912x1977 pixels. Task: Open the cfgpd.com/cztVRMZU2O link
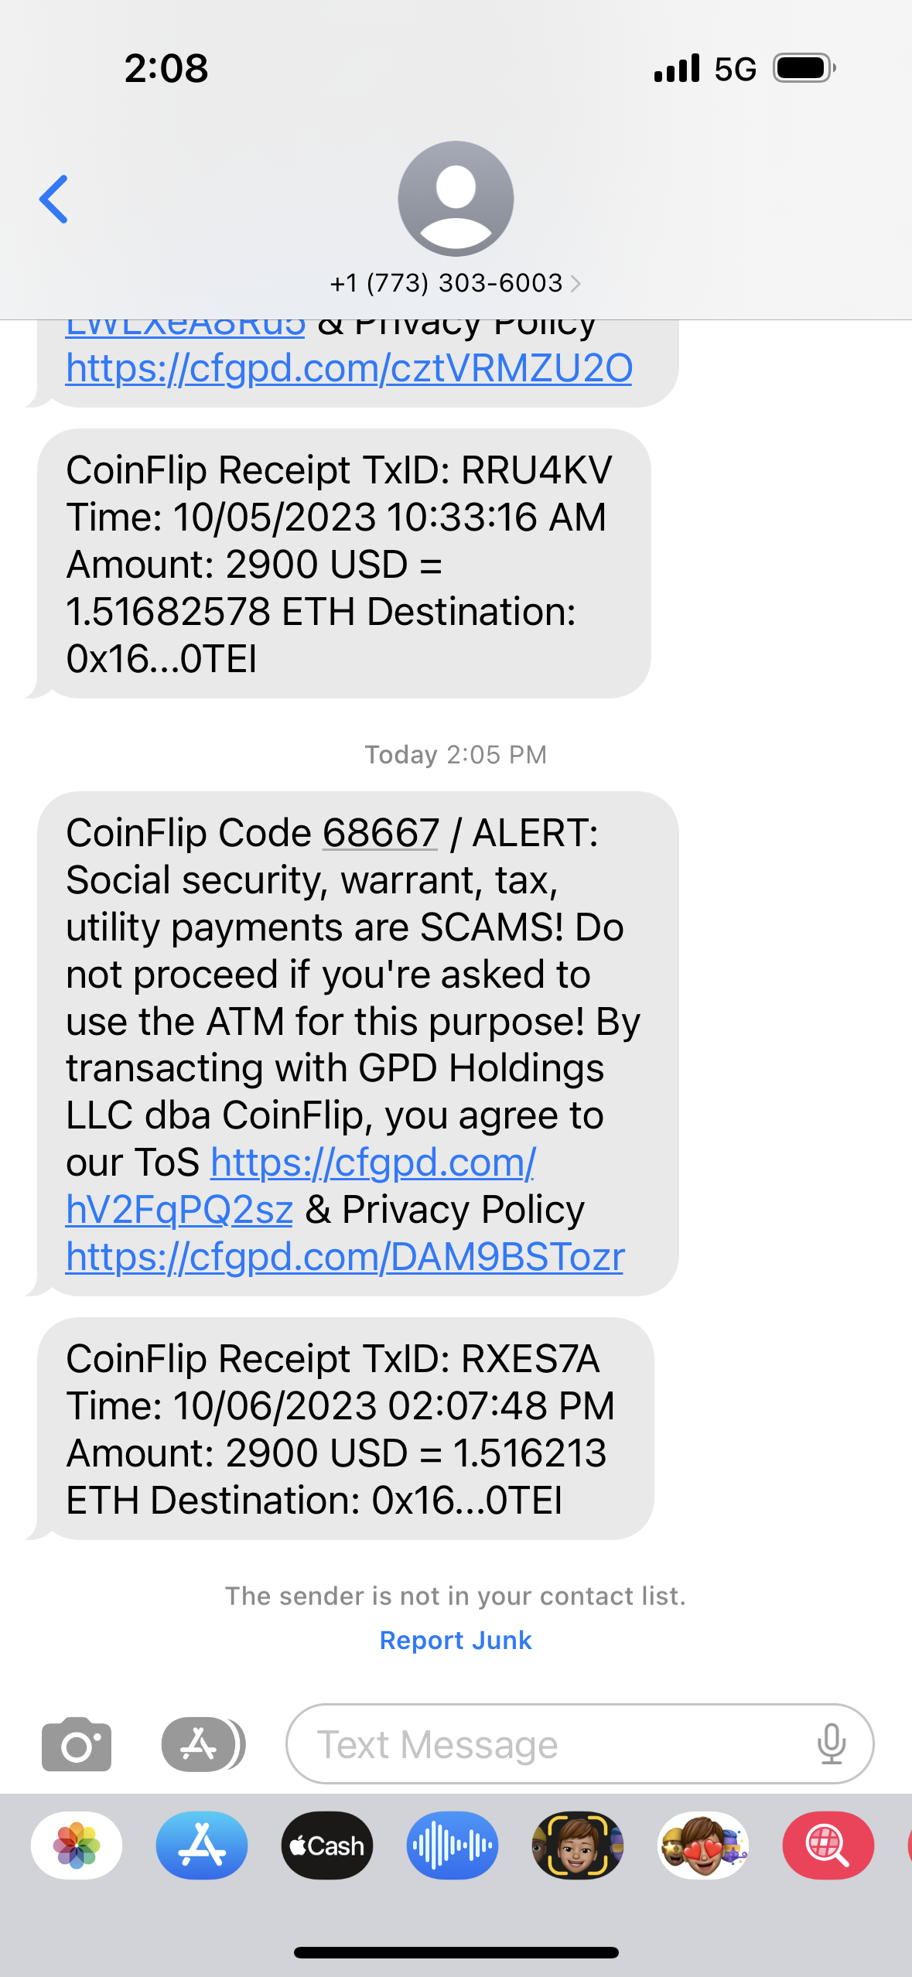[x=349, y=368]
